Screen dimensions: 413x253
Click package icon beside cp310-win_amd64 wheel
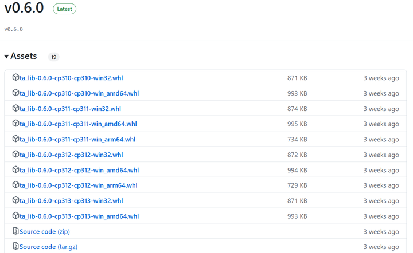15,93
